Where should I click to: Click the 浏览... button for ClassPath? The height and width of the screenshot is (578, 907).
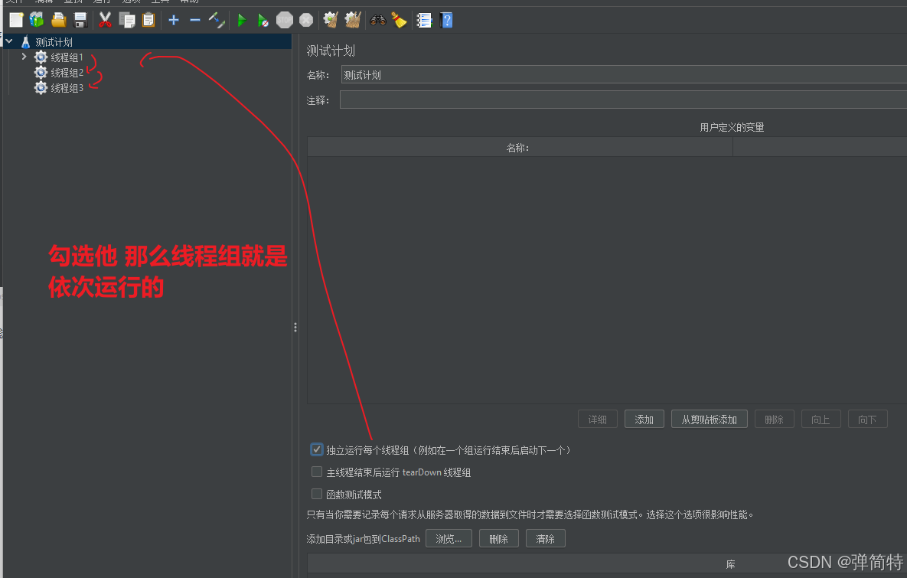click(449, 538)
